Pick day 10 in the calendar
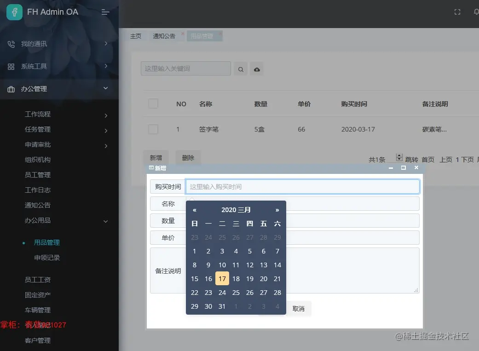Screen dimensions: 479x351 [x=222, y=265]
